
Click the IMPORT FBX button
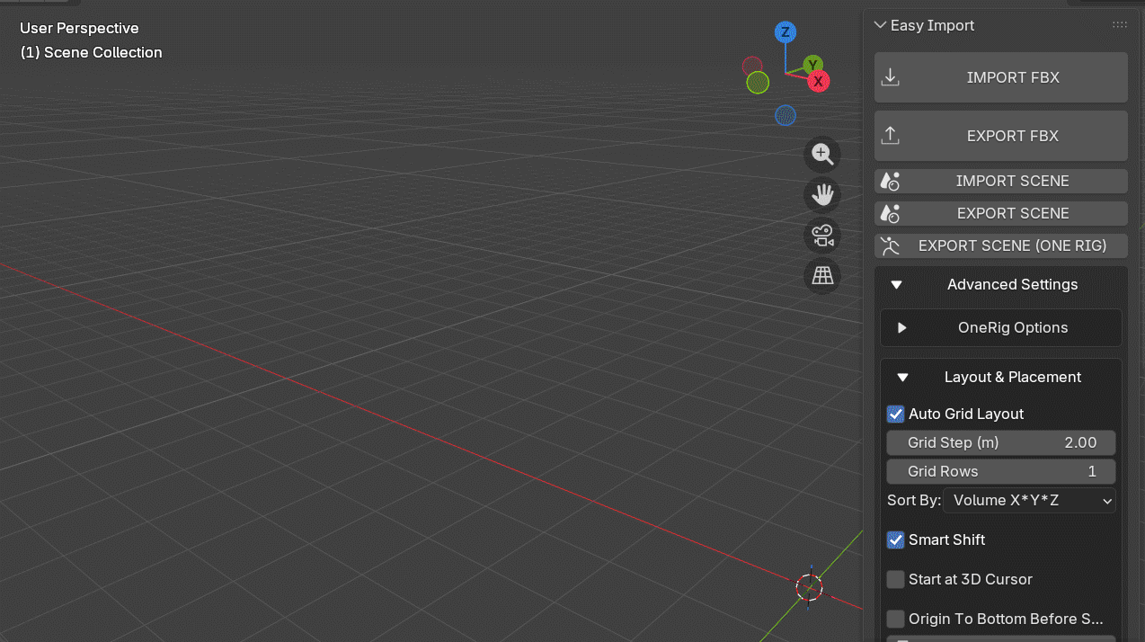point(1001,77)
